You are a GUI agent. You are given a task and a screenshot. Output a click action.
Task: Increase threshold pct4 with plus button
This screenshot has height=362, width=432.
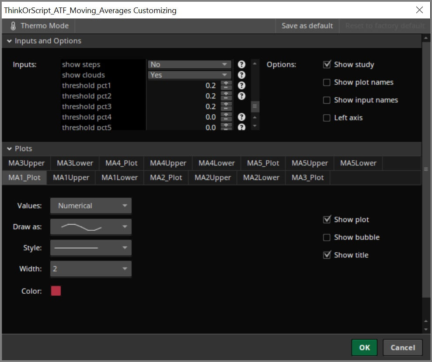point(226,115)
